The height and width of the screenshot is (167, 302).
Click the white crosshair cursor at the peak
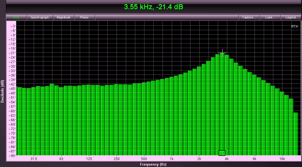(x=222, y=53)
